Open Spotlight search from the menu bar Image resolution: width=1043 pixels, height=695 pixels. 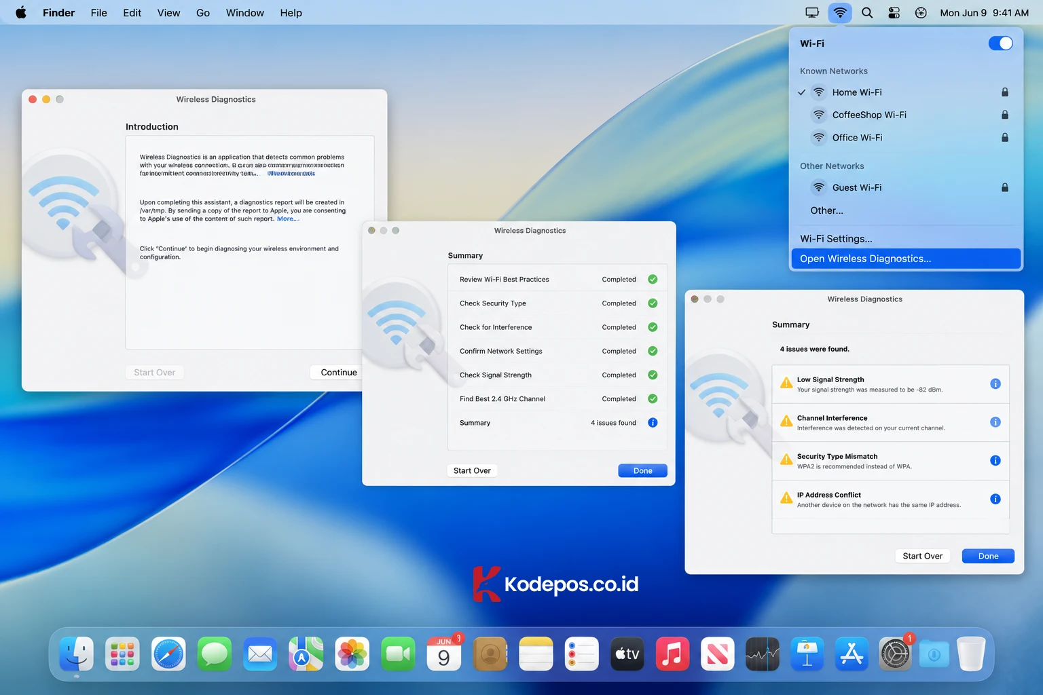click(867, 13)
